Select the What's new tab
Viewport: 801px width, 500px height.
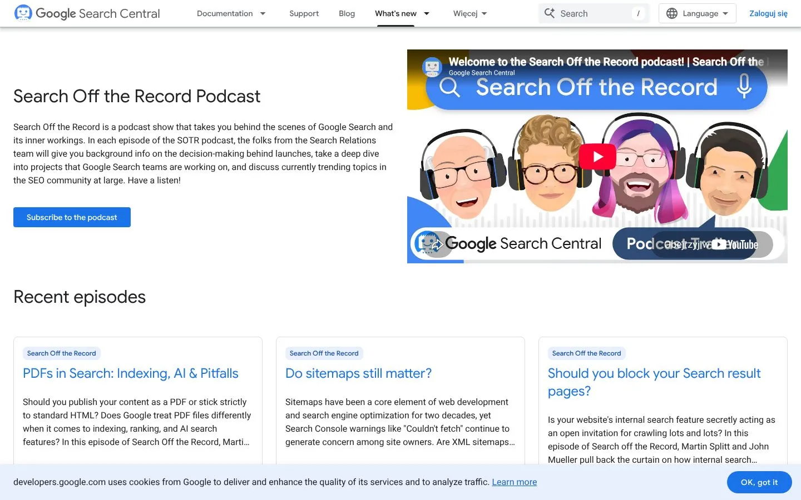(x=395, y=13)
